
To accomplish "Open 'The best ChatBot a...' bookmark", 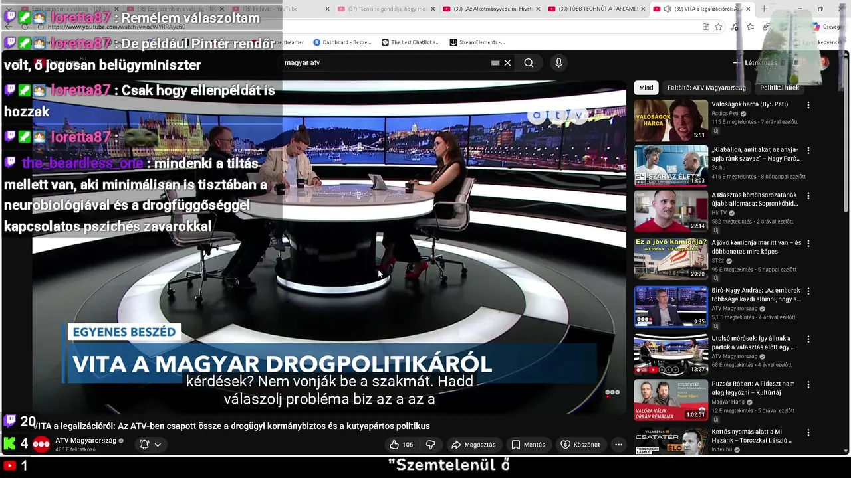I will click(x=410, y=42).
